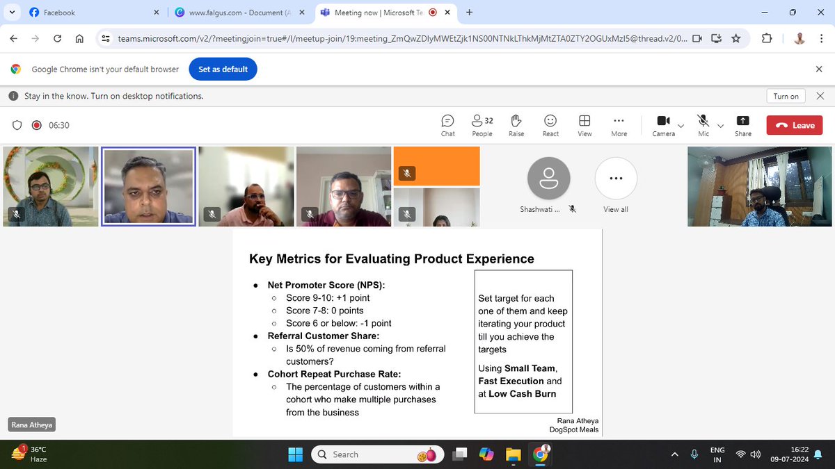The image size is (835, 469).
Task: Share your screen in the meeting
Action: 742,125
